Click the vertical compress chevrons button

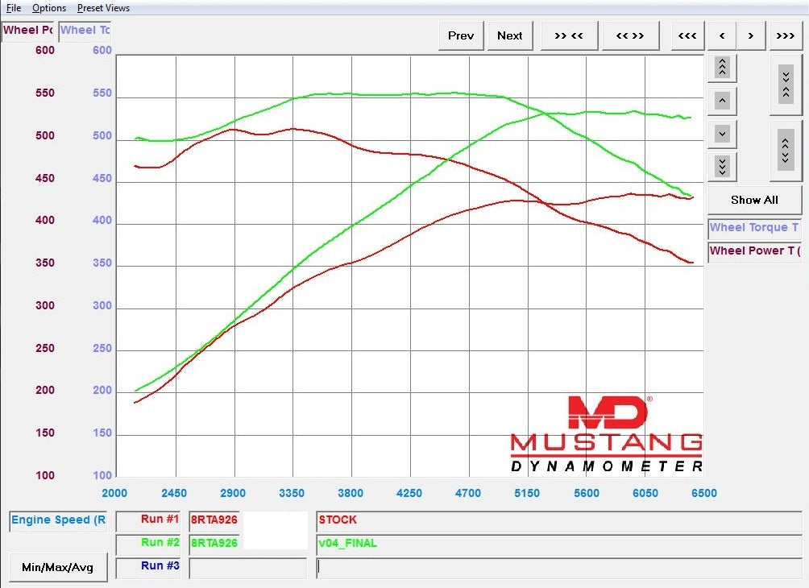click(x=785, y=84)
